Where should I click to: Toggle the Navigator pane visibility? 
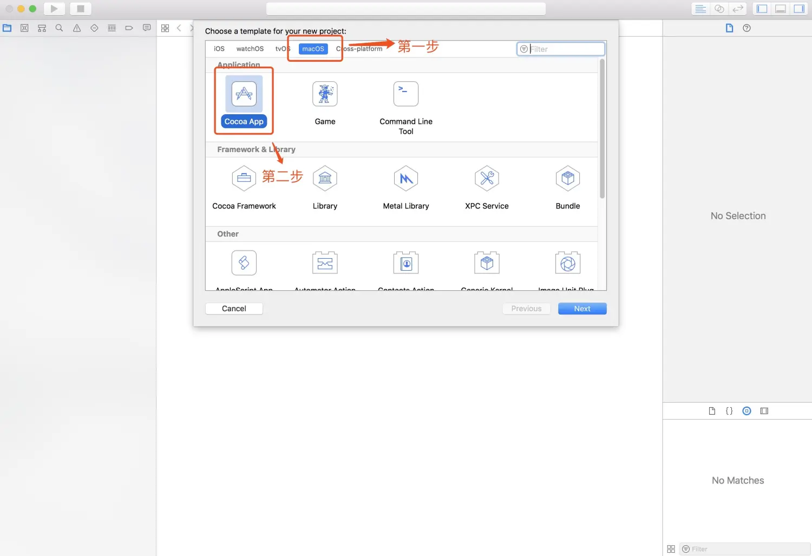pos(762,9)
